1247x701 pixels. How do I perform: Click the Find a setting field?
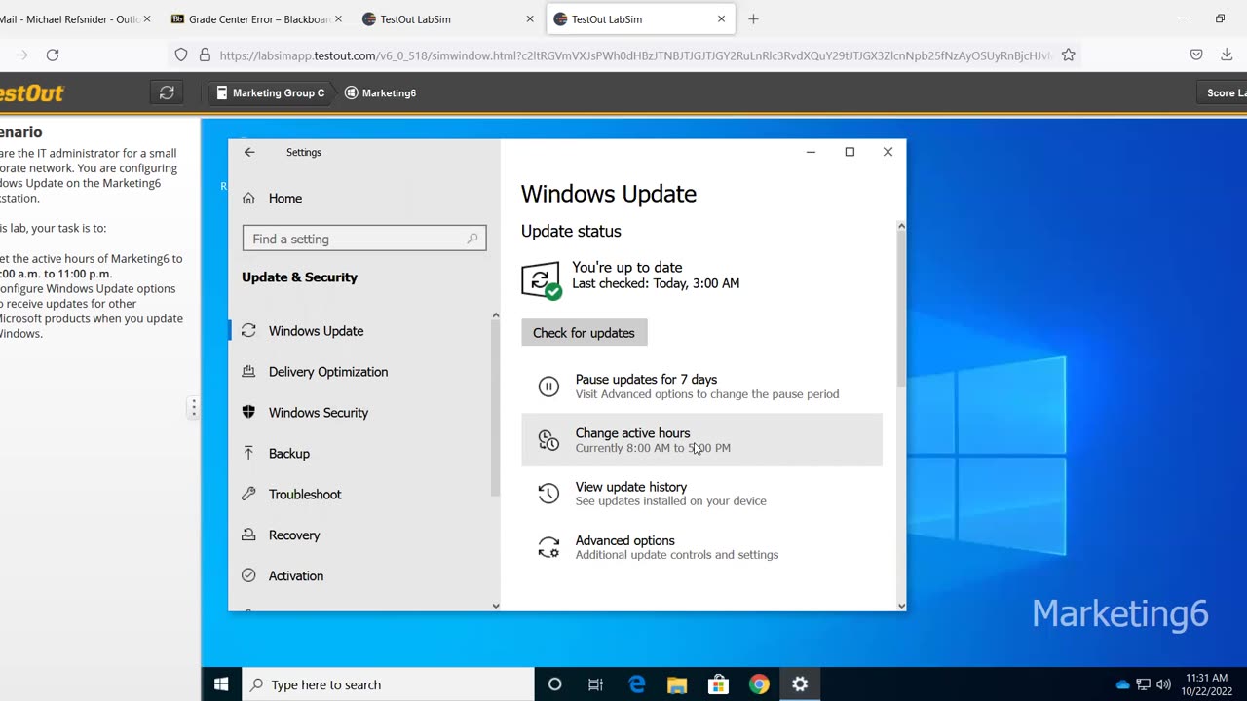pyautogui.click(x=364, y=239)
